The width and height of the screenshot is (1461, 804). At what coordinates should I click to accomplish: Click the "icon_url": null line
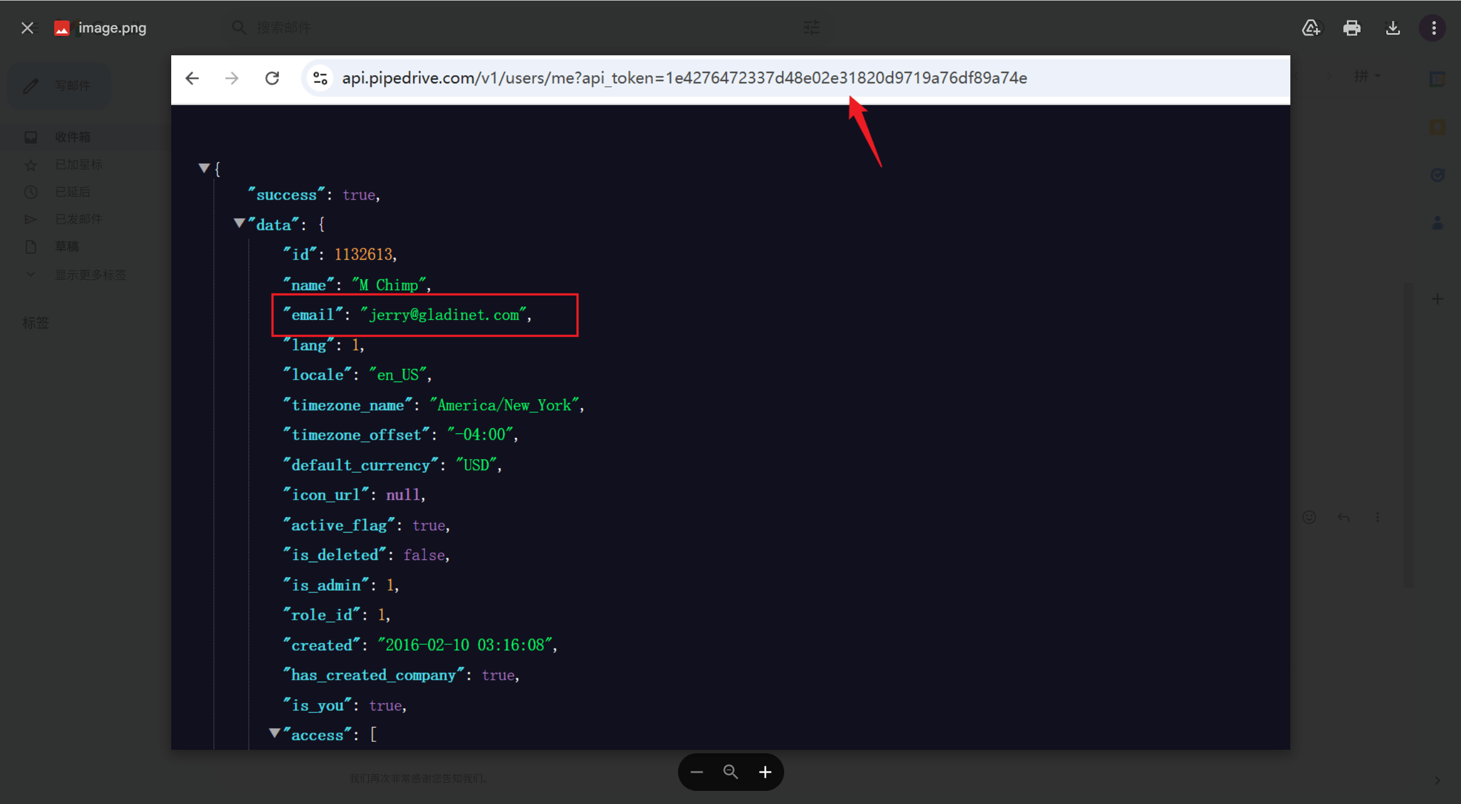(354, 494)
